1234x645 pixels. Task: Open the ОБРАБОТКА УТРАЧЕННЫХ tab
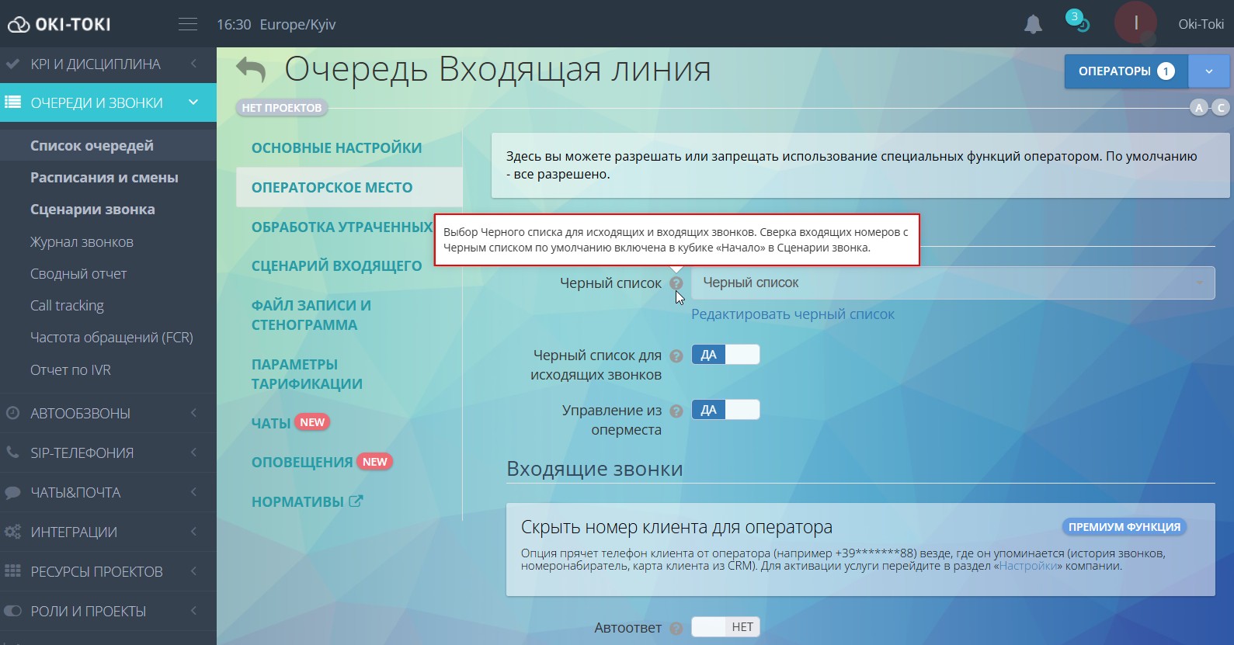(x=342, y=227)
